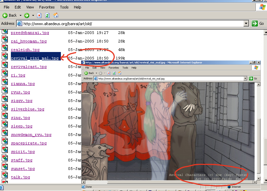Go to Home page in main window
This screenshot has width=267, height=191.
coord(56,16)
